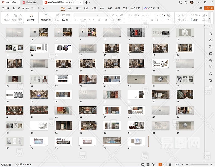This screenshot has width=215, height=167.
Task: Click the play from current slide icon
Action: 31,15
